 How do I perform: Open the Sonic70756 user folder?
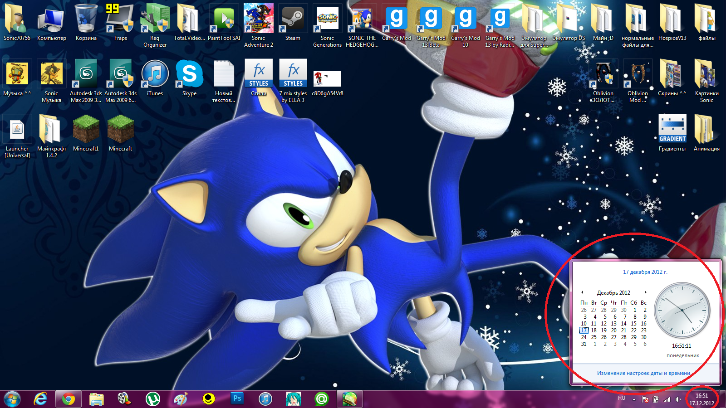tap(17, 23)
